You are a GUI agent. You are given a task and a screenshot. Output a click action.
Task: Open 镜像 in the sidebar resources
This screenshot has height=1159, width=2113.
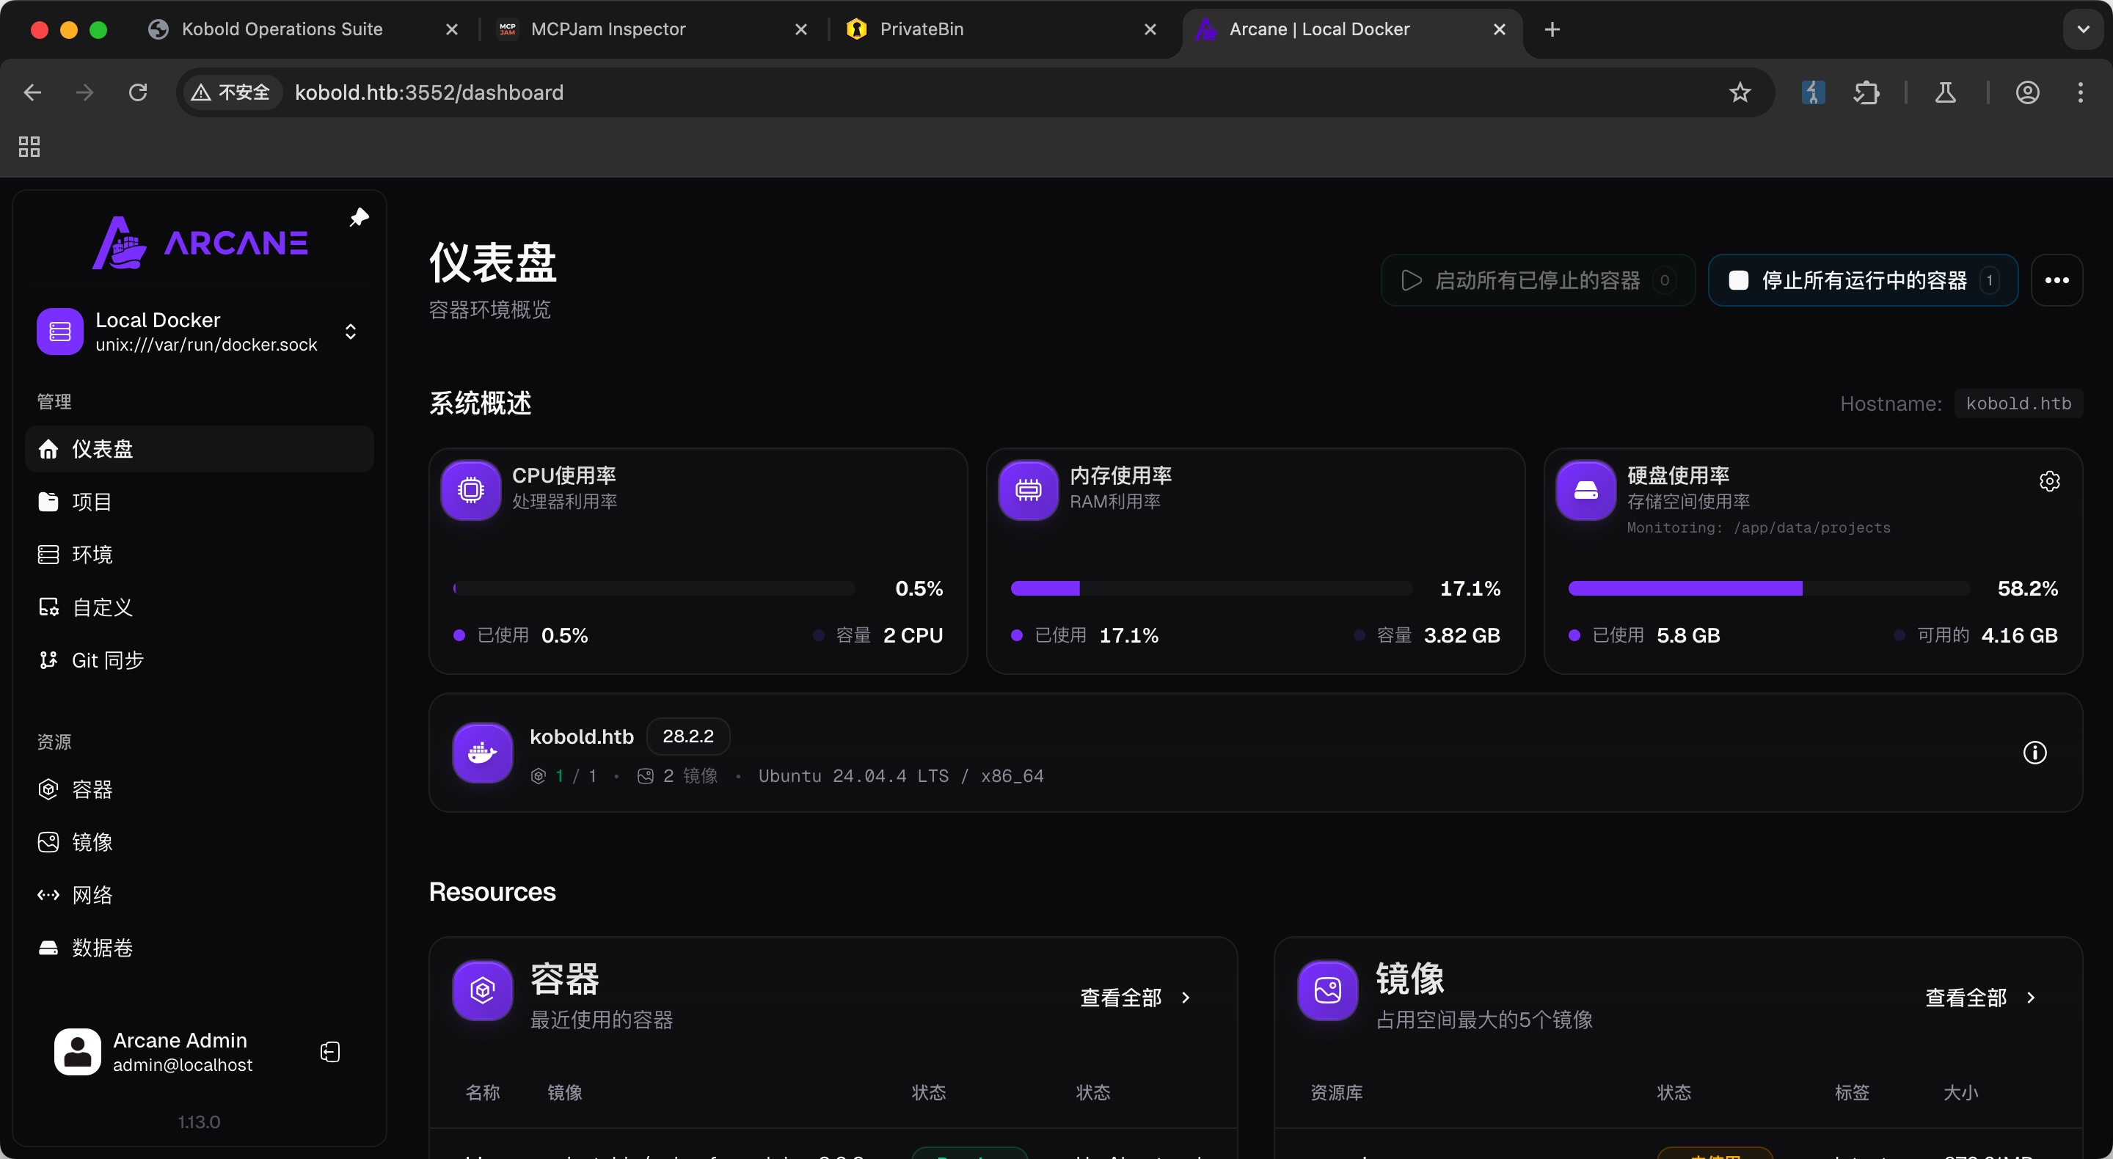coord(200,841)
